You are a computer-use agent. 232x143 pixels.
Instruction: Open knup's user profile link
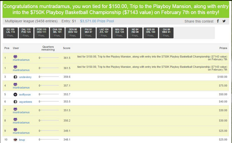22,140
